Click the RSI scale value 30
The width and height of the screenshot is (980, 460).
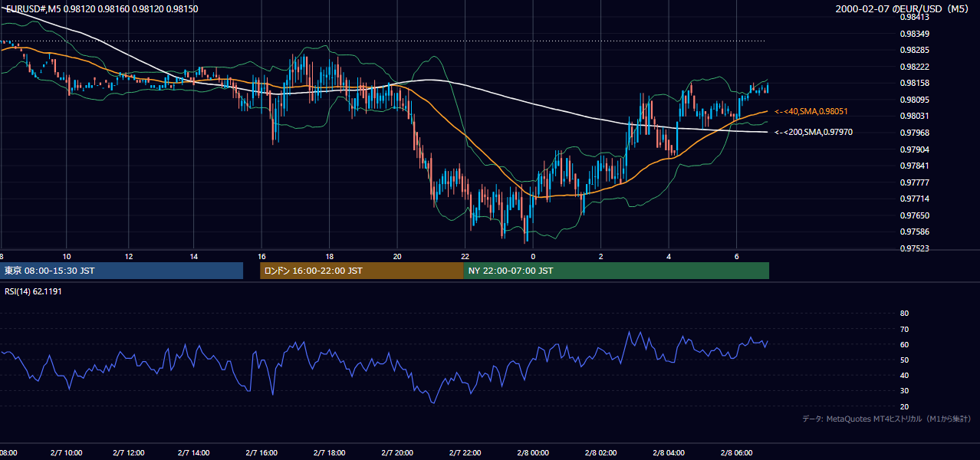point(904,391)
